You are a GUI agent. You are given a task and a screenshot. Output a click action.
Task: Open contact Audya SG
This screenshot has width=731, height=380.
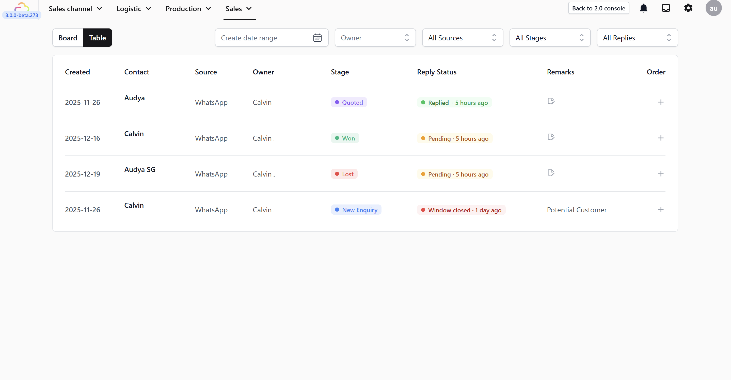pos(140,169)
